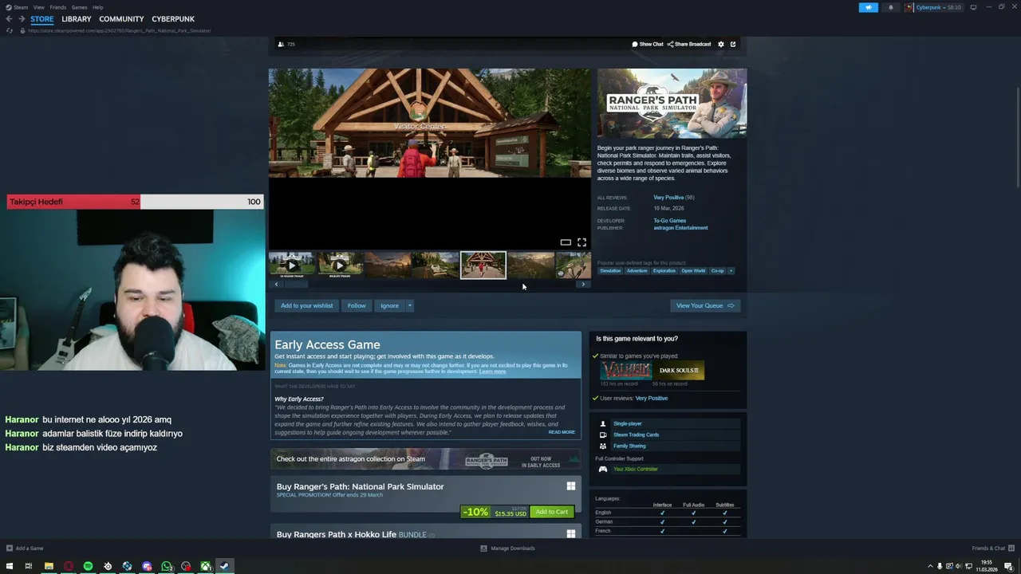Click the broadcast viewers count icon
The image size is (1021, 574).
tap(281, 45)
